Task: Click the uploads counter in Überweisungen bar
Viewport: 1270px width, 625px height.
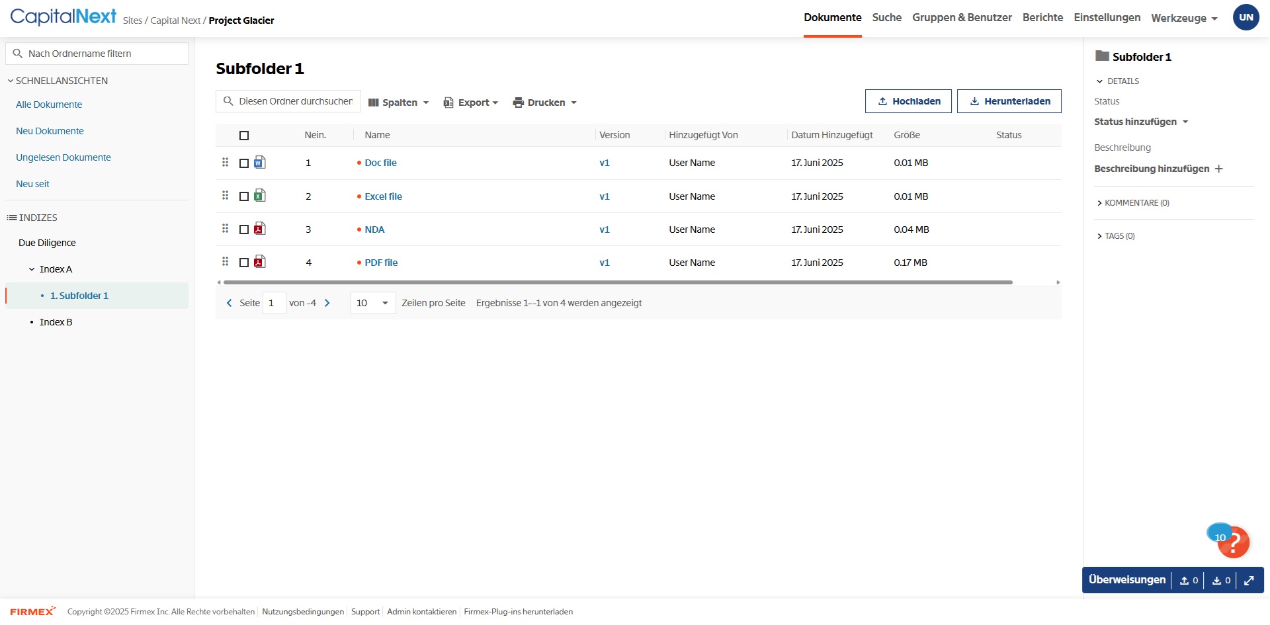Action: [1189, 581]
